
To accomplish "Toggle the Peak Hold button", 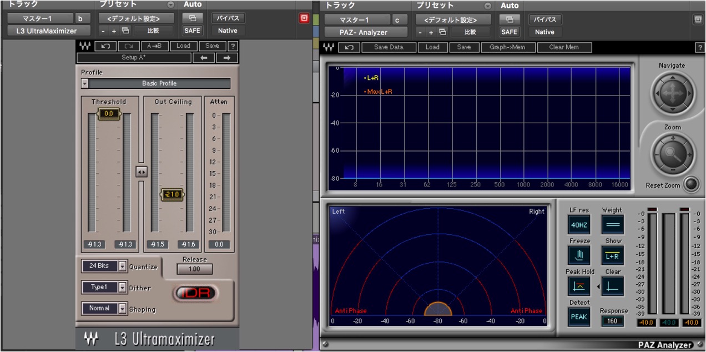I will [x=579, y=286].
